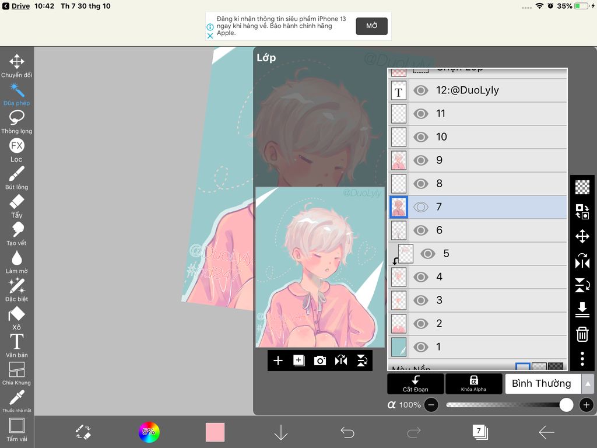This screenshot has width=597, height=448.
Task: Tap the pink current color swatch
Action: pyautogui.click(x=215, y=432)
